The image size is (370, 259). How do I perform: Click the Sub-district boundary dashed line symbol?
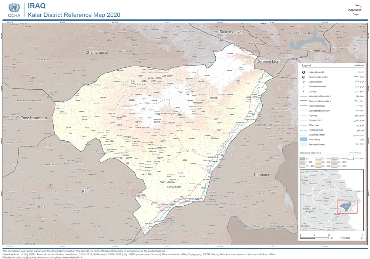[x=303, y=111]
